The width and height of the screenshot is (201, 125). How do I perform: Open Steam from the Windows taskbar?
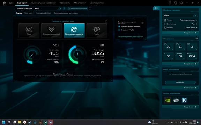(30, 122)
